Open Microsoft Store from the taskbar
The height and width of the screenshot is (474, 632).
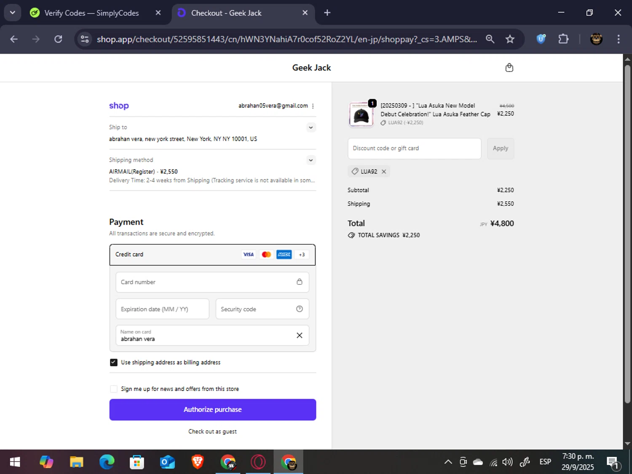pyautogui.click(x=137, y=462)
